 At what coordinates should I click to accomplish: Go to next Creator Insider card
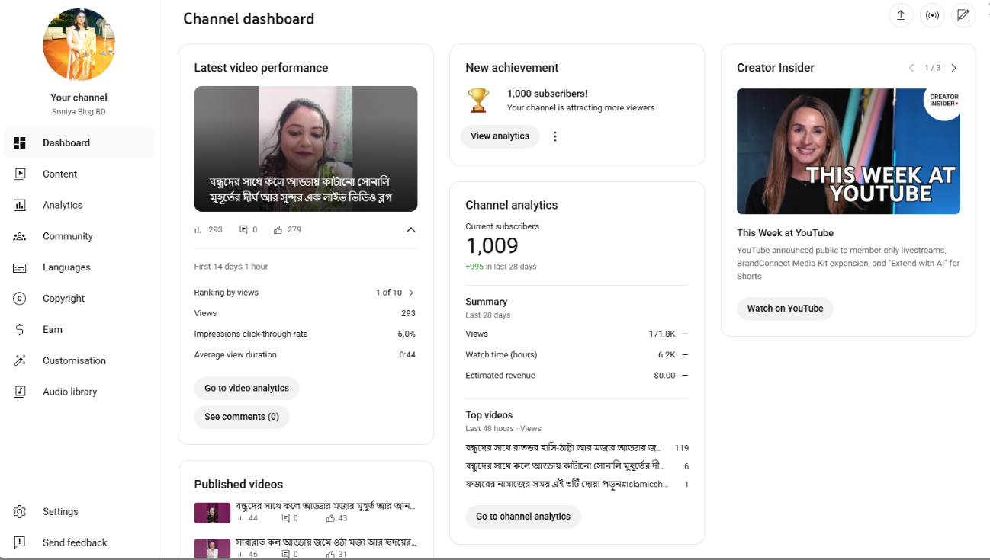tap(953, 67)
